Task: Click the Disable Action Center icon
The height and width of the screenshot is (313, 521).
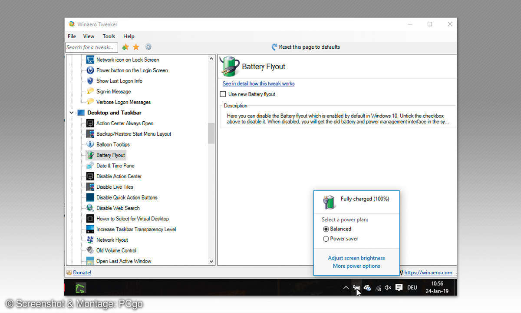Action: [x=90, y=176]
